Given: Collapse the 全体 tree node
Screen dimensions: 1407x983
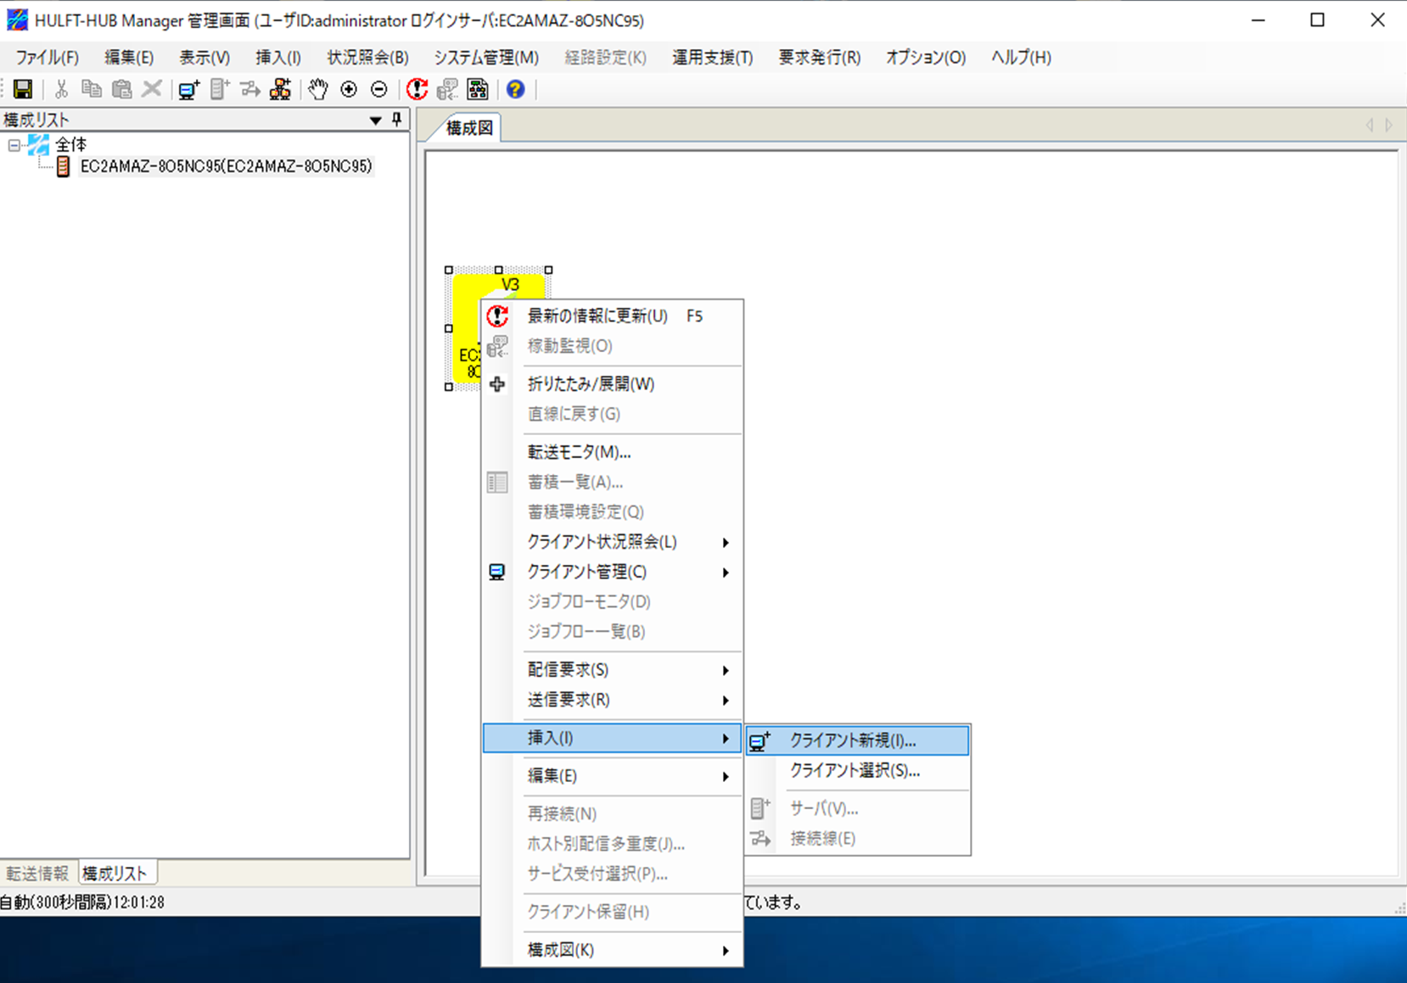Looking at the screenshot, I should coord(14,145).
